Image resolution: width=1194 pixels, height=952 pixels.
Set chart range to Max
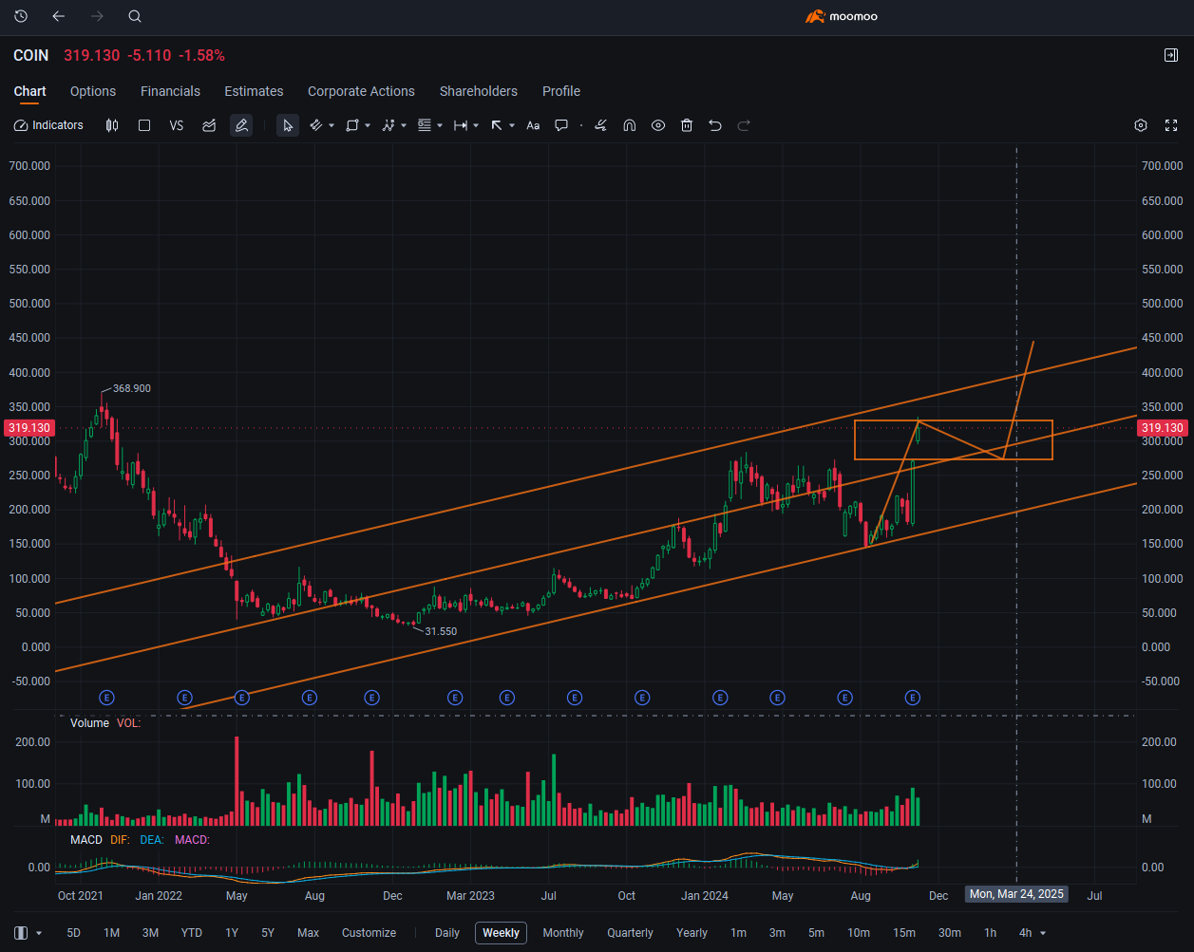pos(308,933)
